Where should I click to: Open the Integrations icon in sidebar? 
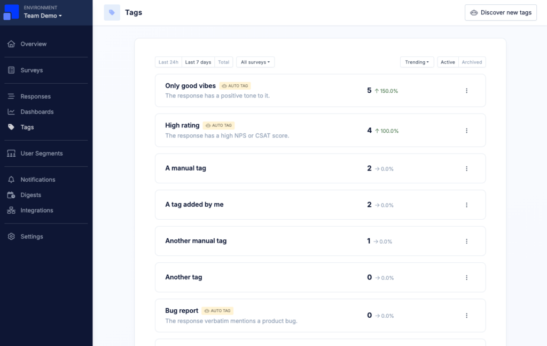point(11,210)
